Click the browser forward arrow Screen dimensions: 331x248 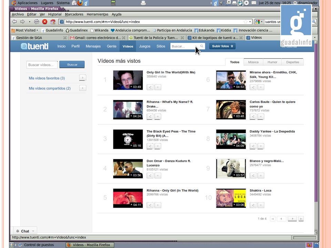(22, 22)
